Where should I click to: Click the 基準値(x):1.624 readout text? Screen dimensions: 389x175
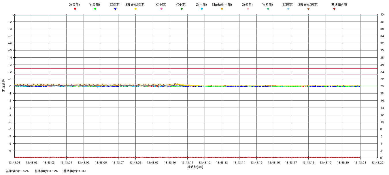17,171
